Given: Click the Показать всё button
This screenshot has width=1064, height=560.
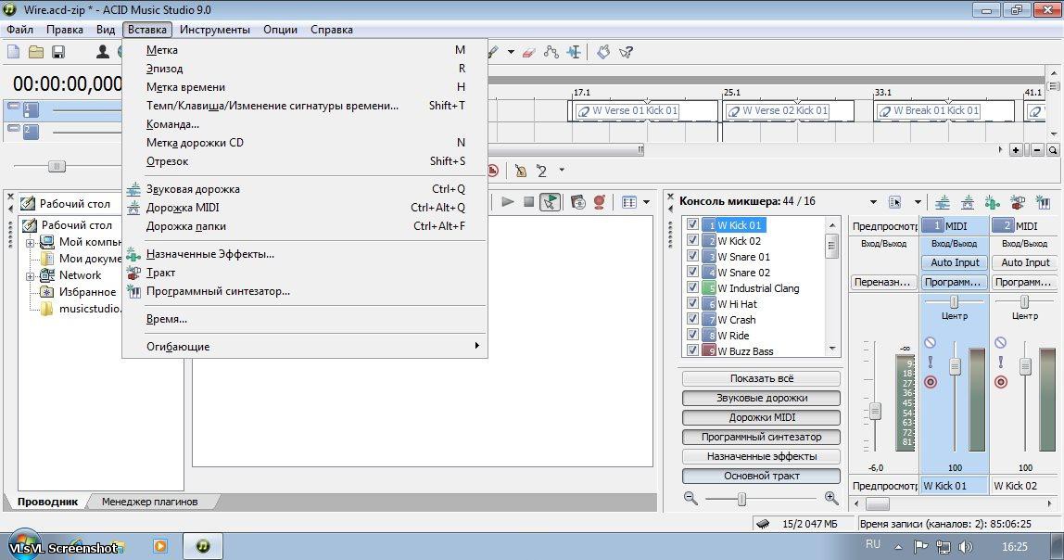Looking at the screenshot, I should 761,379.
